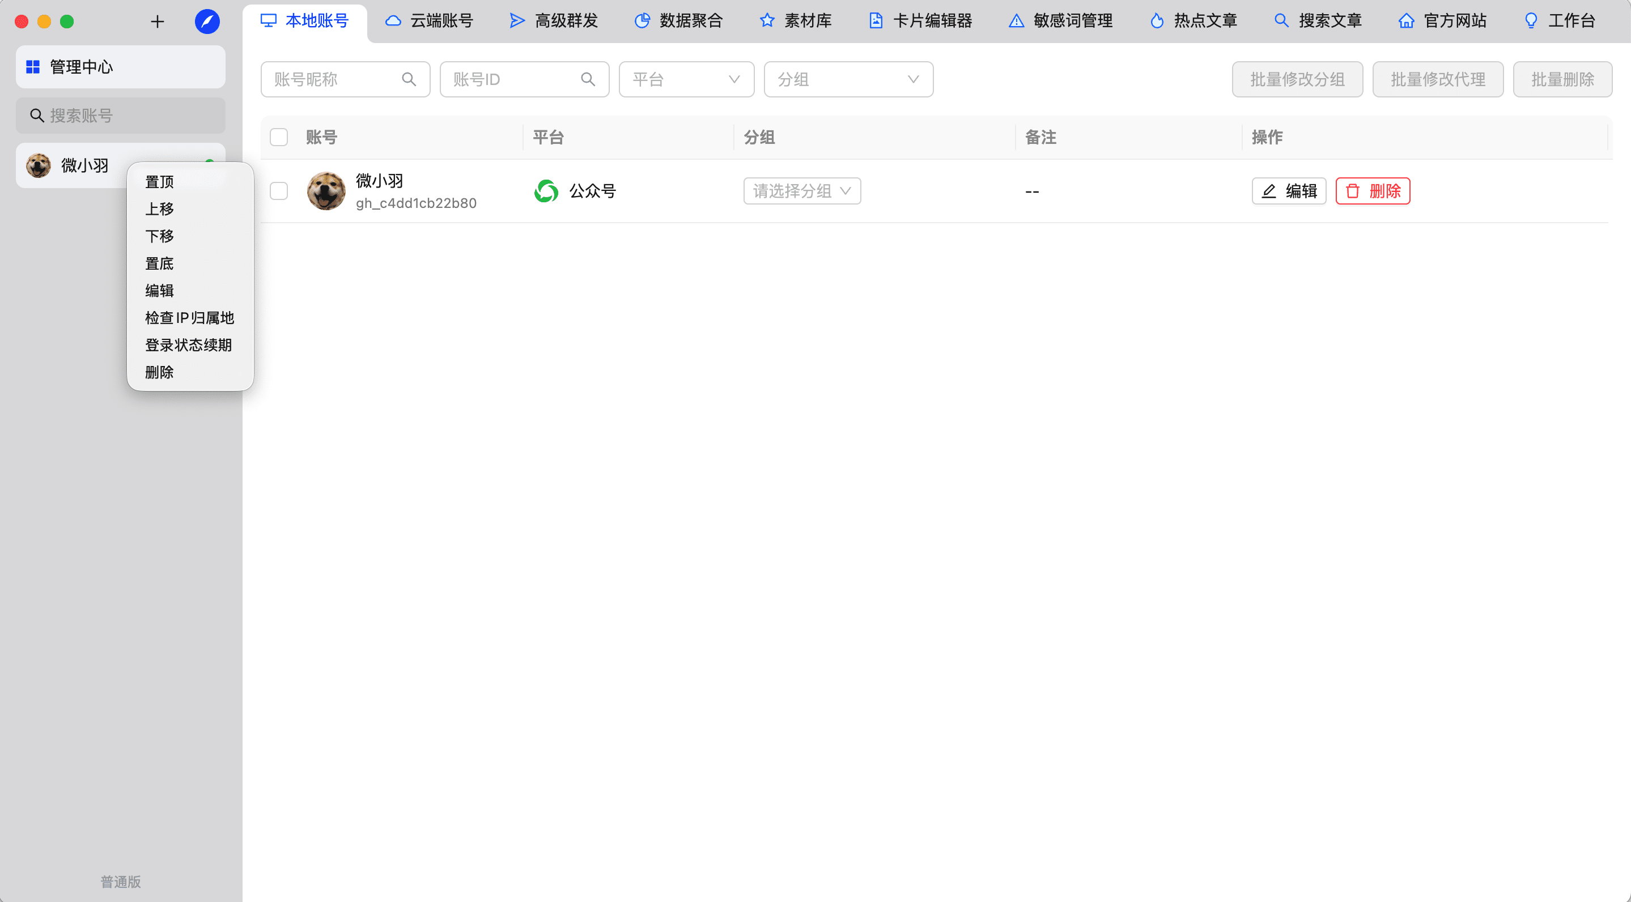Viewport: 1631px width, 902px height.
Task: Click the pencil 编辑 button in table row
Action: tap(1289, 191)
